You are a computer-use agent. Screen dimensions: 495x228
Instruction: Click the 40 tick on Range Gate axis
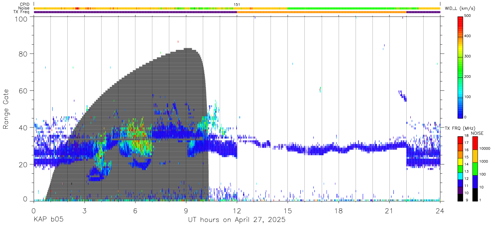(24, 128)
